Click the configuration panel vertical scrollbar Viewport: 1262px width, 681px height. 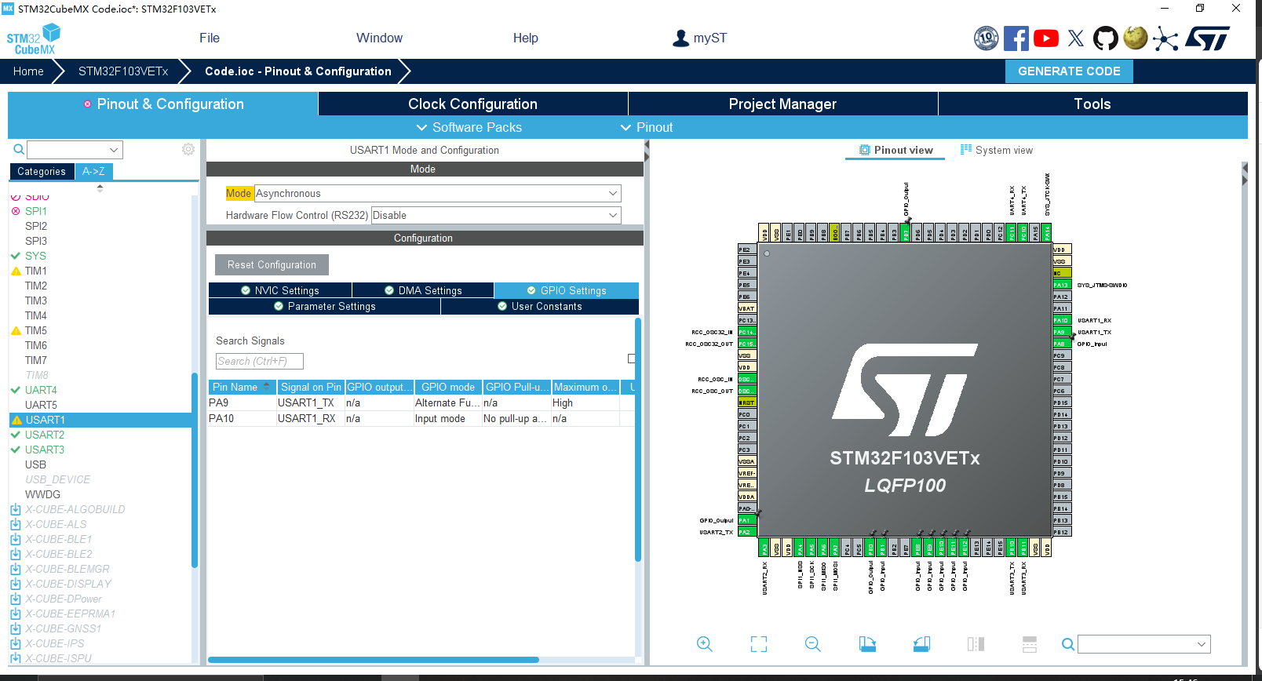(638, 439)
